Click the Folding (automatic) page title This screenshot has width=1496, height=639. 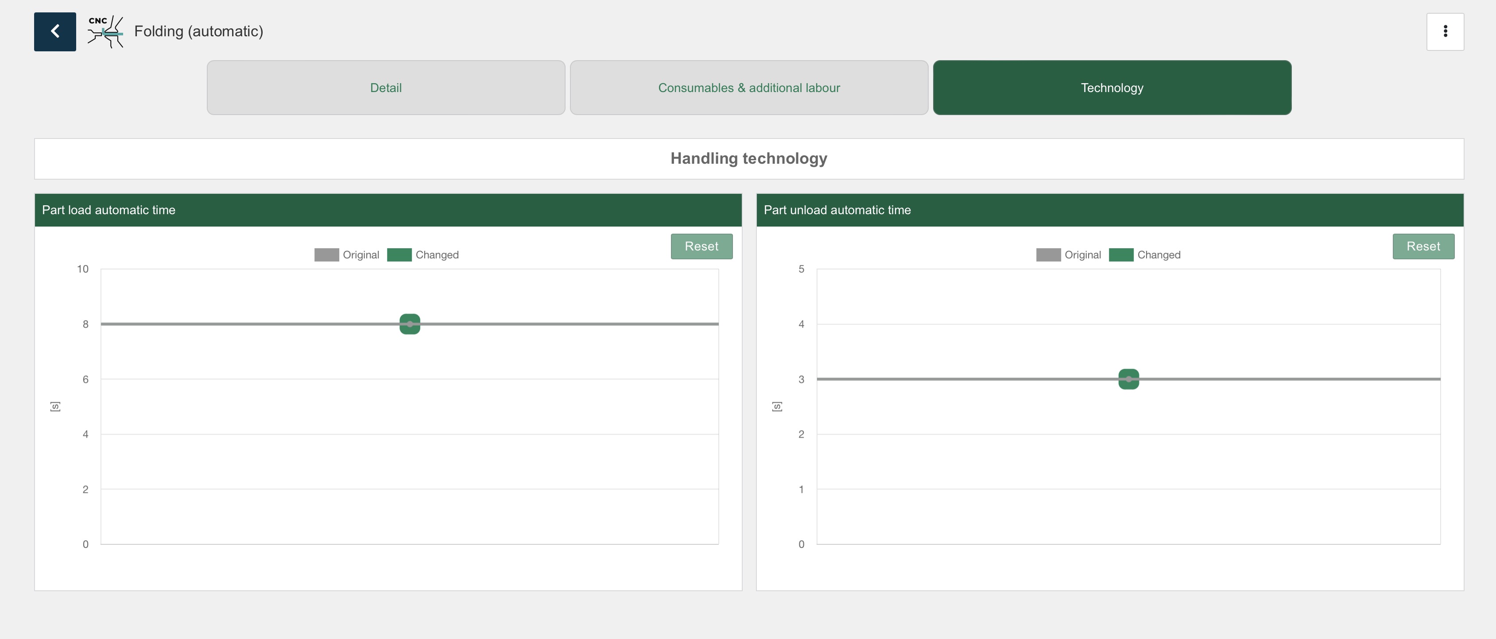pyautogui.click(x=198, y=31)
